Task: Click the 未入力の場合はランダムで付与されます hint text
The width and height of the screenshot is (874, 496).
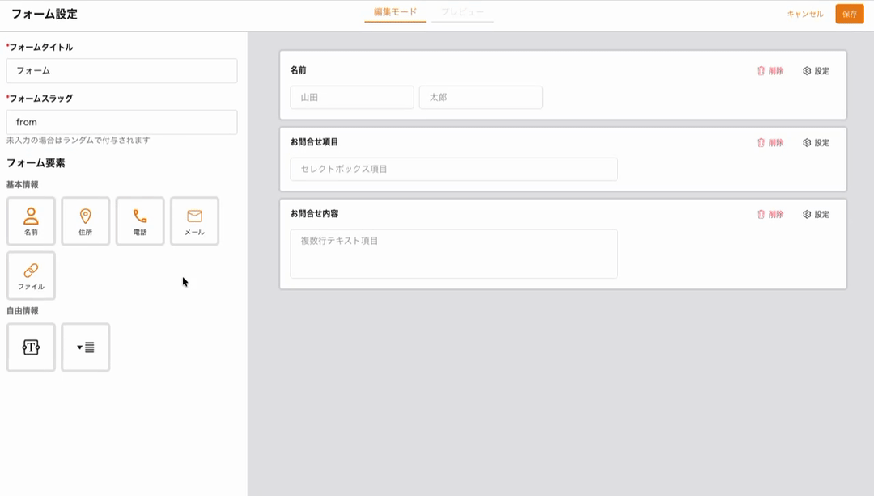Action: click(x=78, y=141)
